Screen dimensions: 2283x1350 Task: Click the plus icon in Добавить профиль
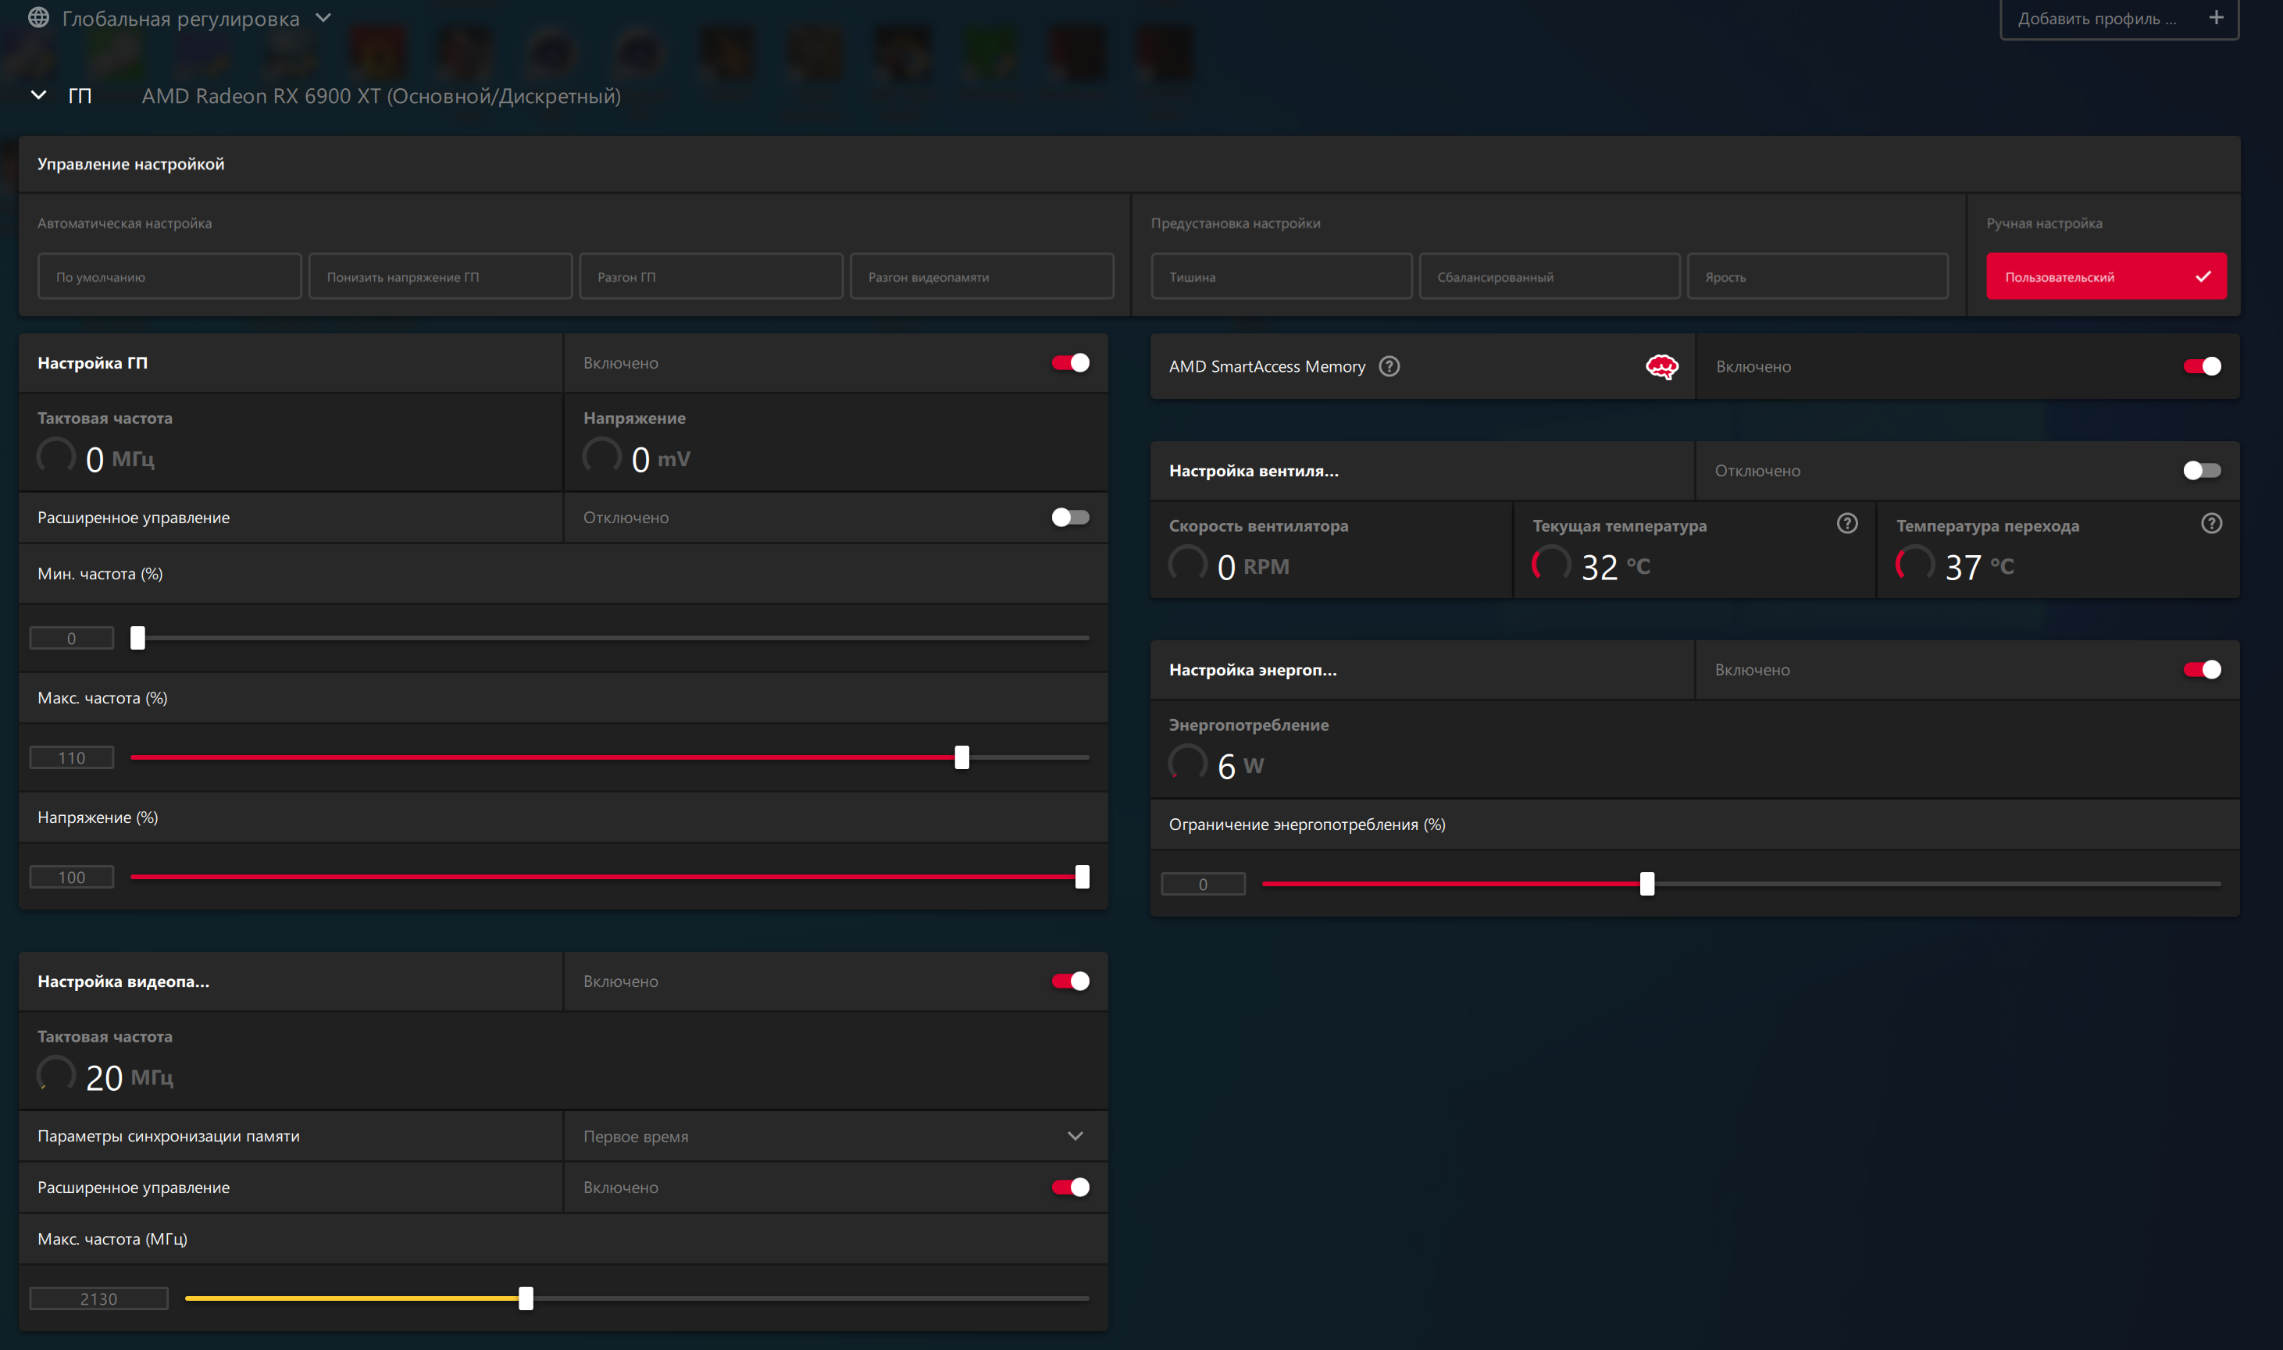coord(2216,17)
